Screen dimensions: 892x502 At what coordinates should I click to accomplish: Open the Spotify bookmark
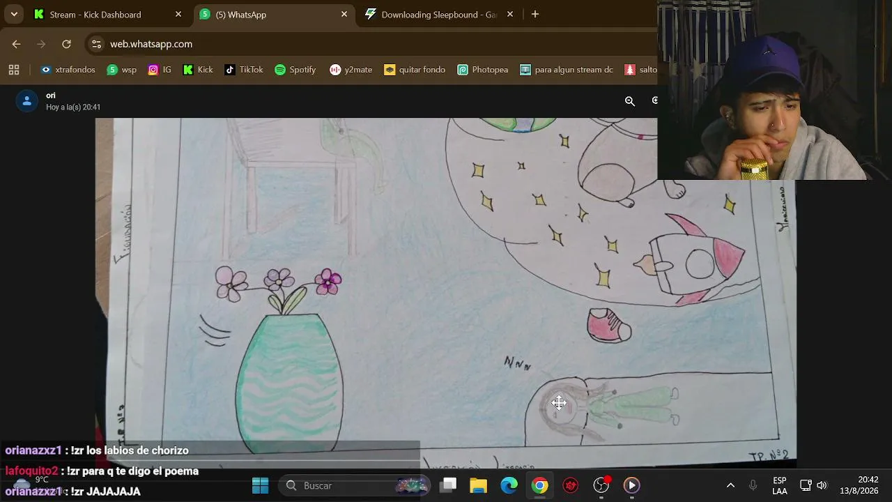pos(295,70)
